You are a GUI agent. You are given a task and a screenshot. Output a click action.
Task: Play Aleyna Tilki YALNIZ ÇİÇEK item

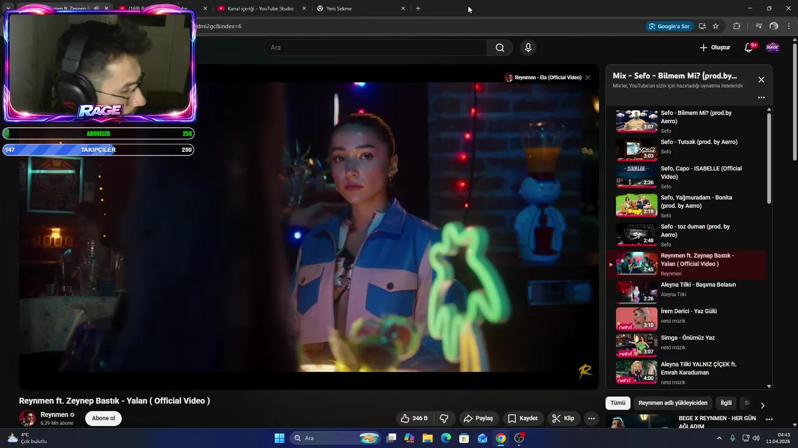click(x=686, y=372)
